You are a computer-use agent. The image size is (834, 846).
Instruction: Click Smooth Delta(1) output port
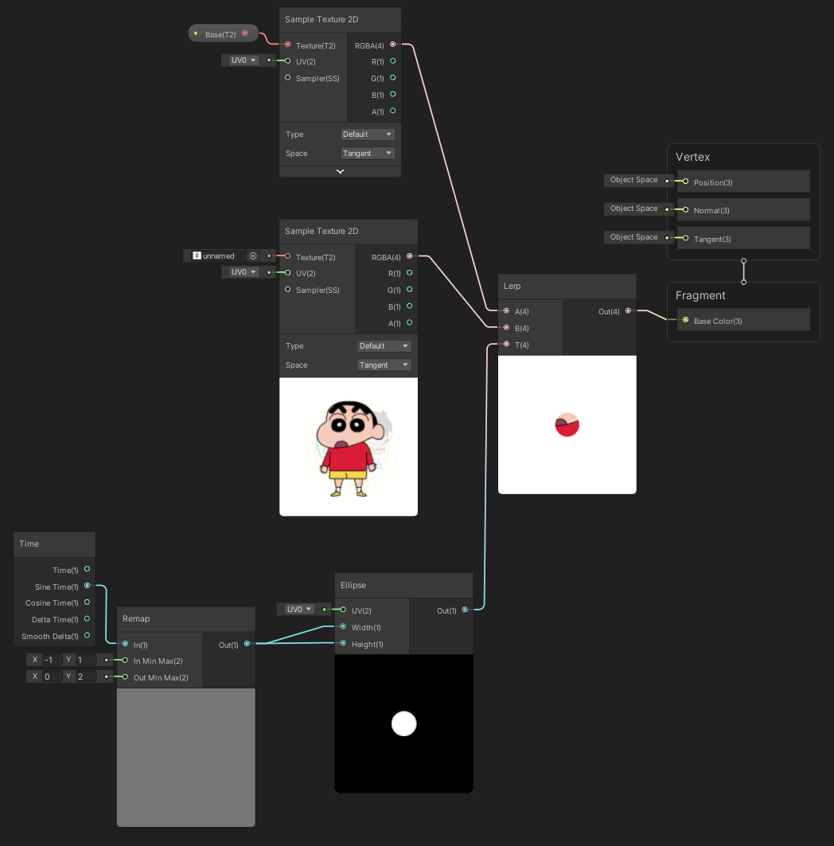click(87, 636)
